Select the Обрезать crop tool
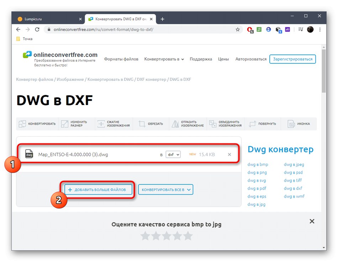This screenshot has height=262, width=338. (151, 124)
